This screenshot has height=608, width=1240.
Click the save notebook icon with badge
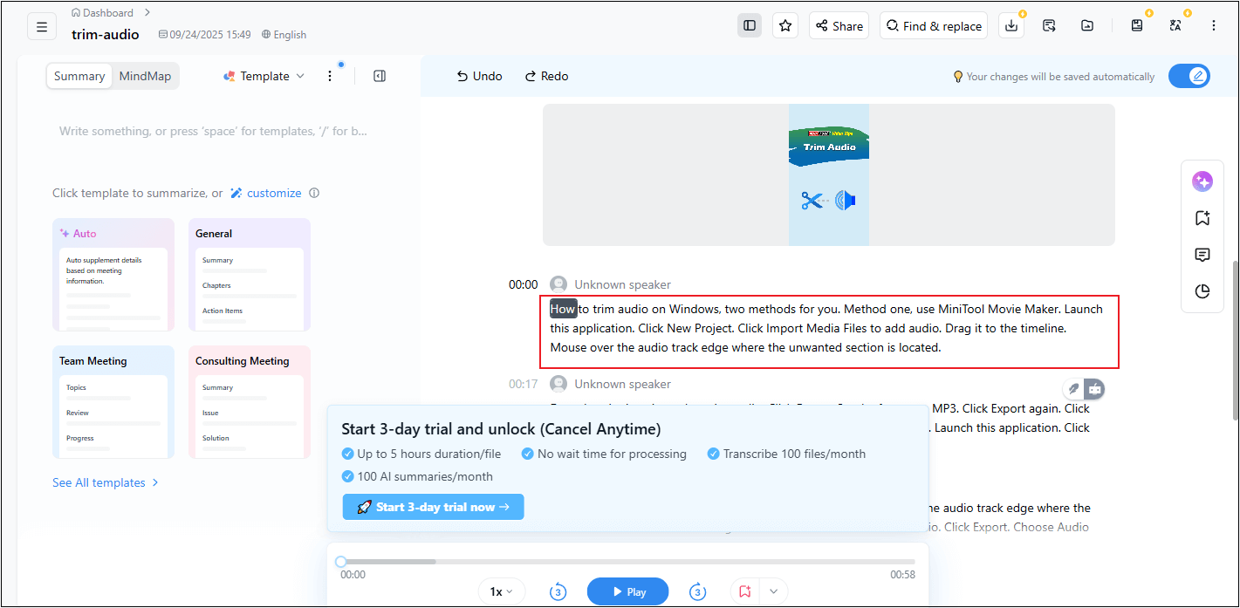point(1137,26)
